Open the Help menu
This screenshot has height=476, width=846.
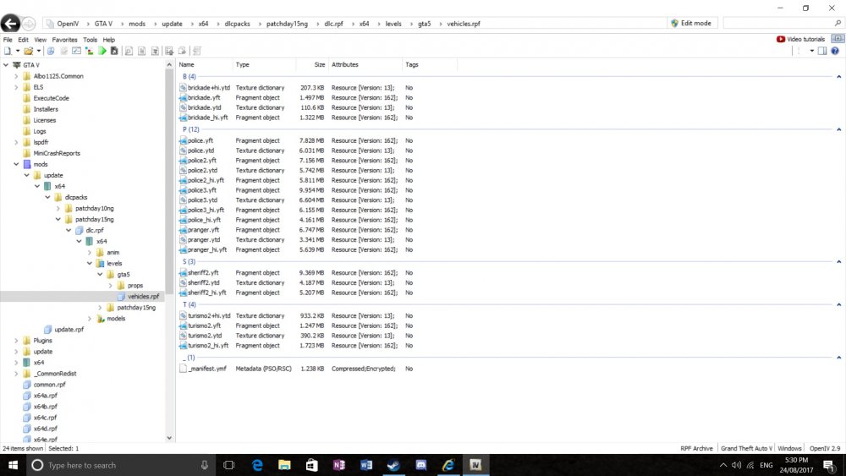[109, 40]
